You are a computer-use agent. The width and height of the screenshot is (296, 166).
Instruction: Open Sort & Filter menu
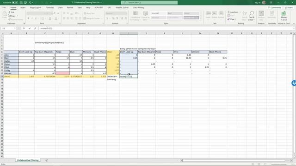pos(245,16)
